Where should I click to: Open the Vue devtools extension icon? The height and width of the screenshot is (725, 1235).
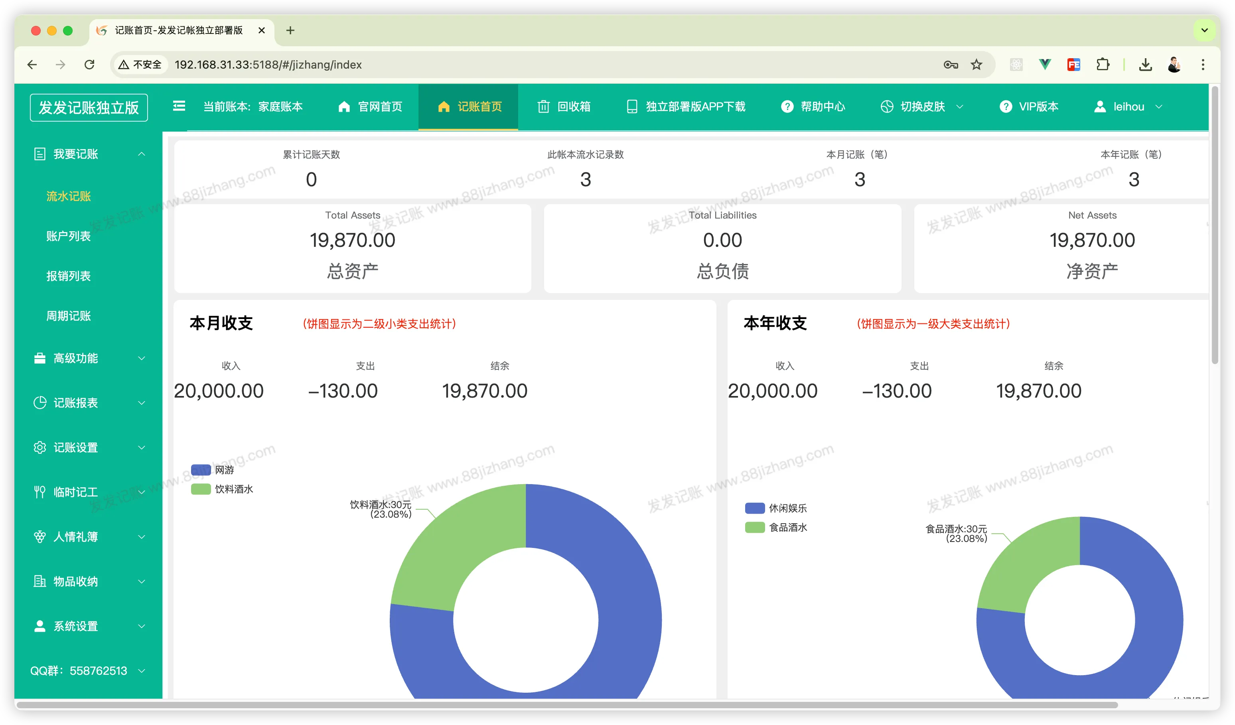coord(1045,65)
